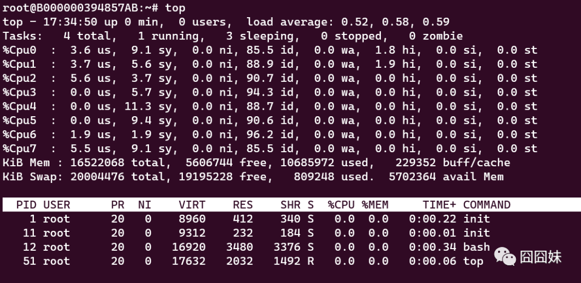Click the total memory value 16522068
The height and width of the screenshot is (283, 581).
[x=97, y=162]
